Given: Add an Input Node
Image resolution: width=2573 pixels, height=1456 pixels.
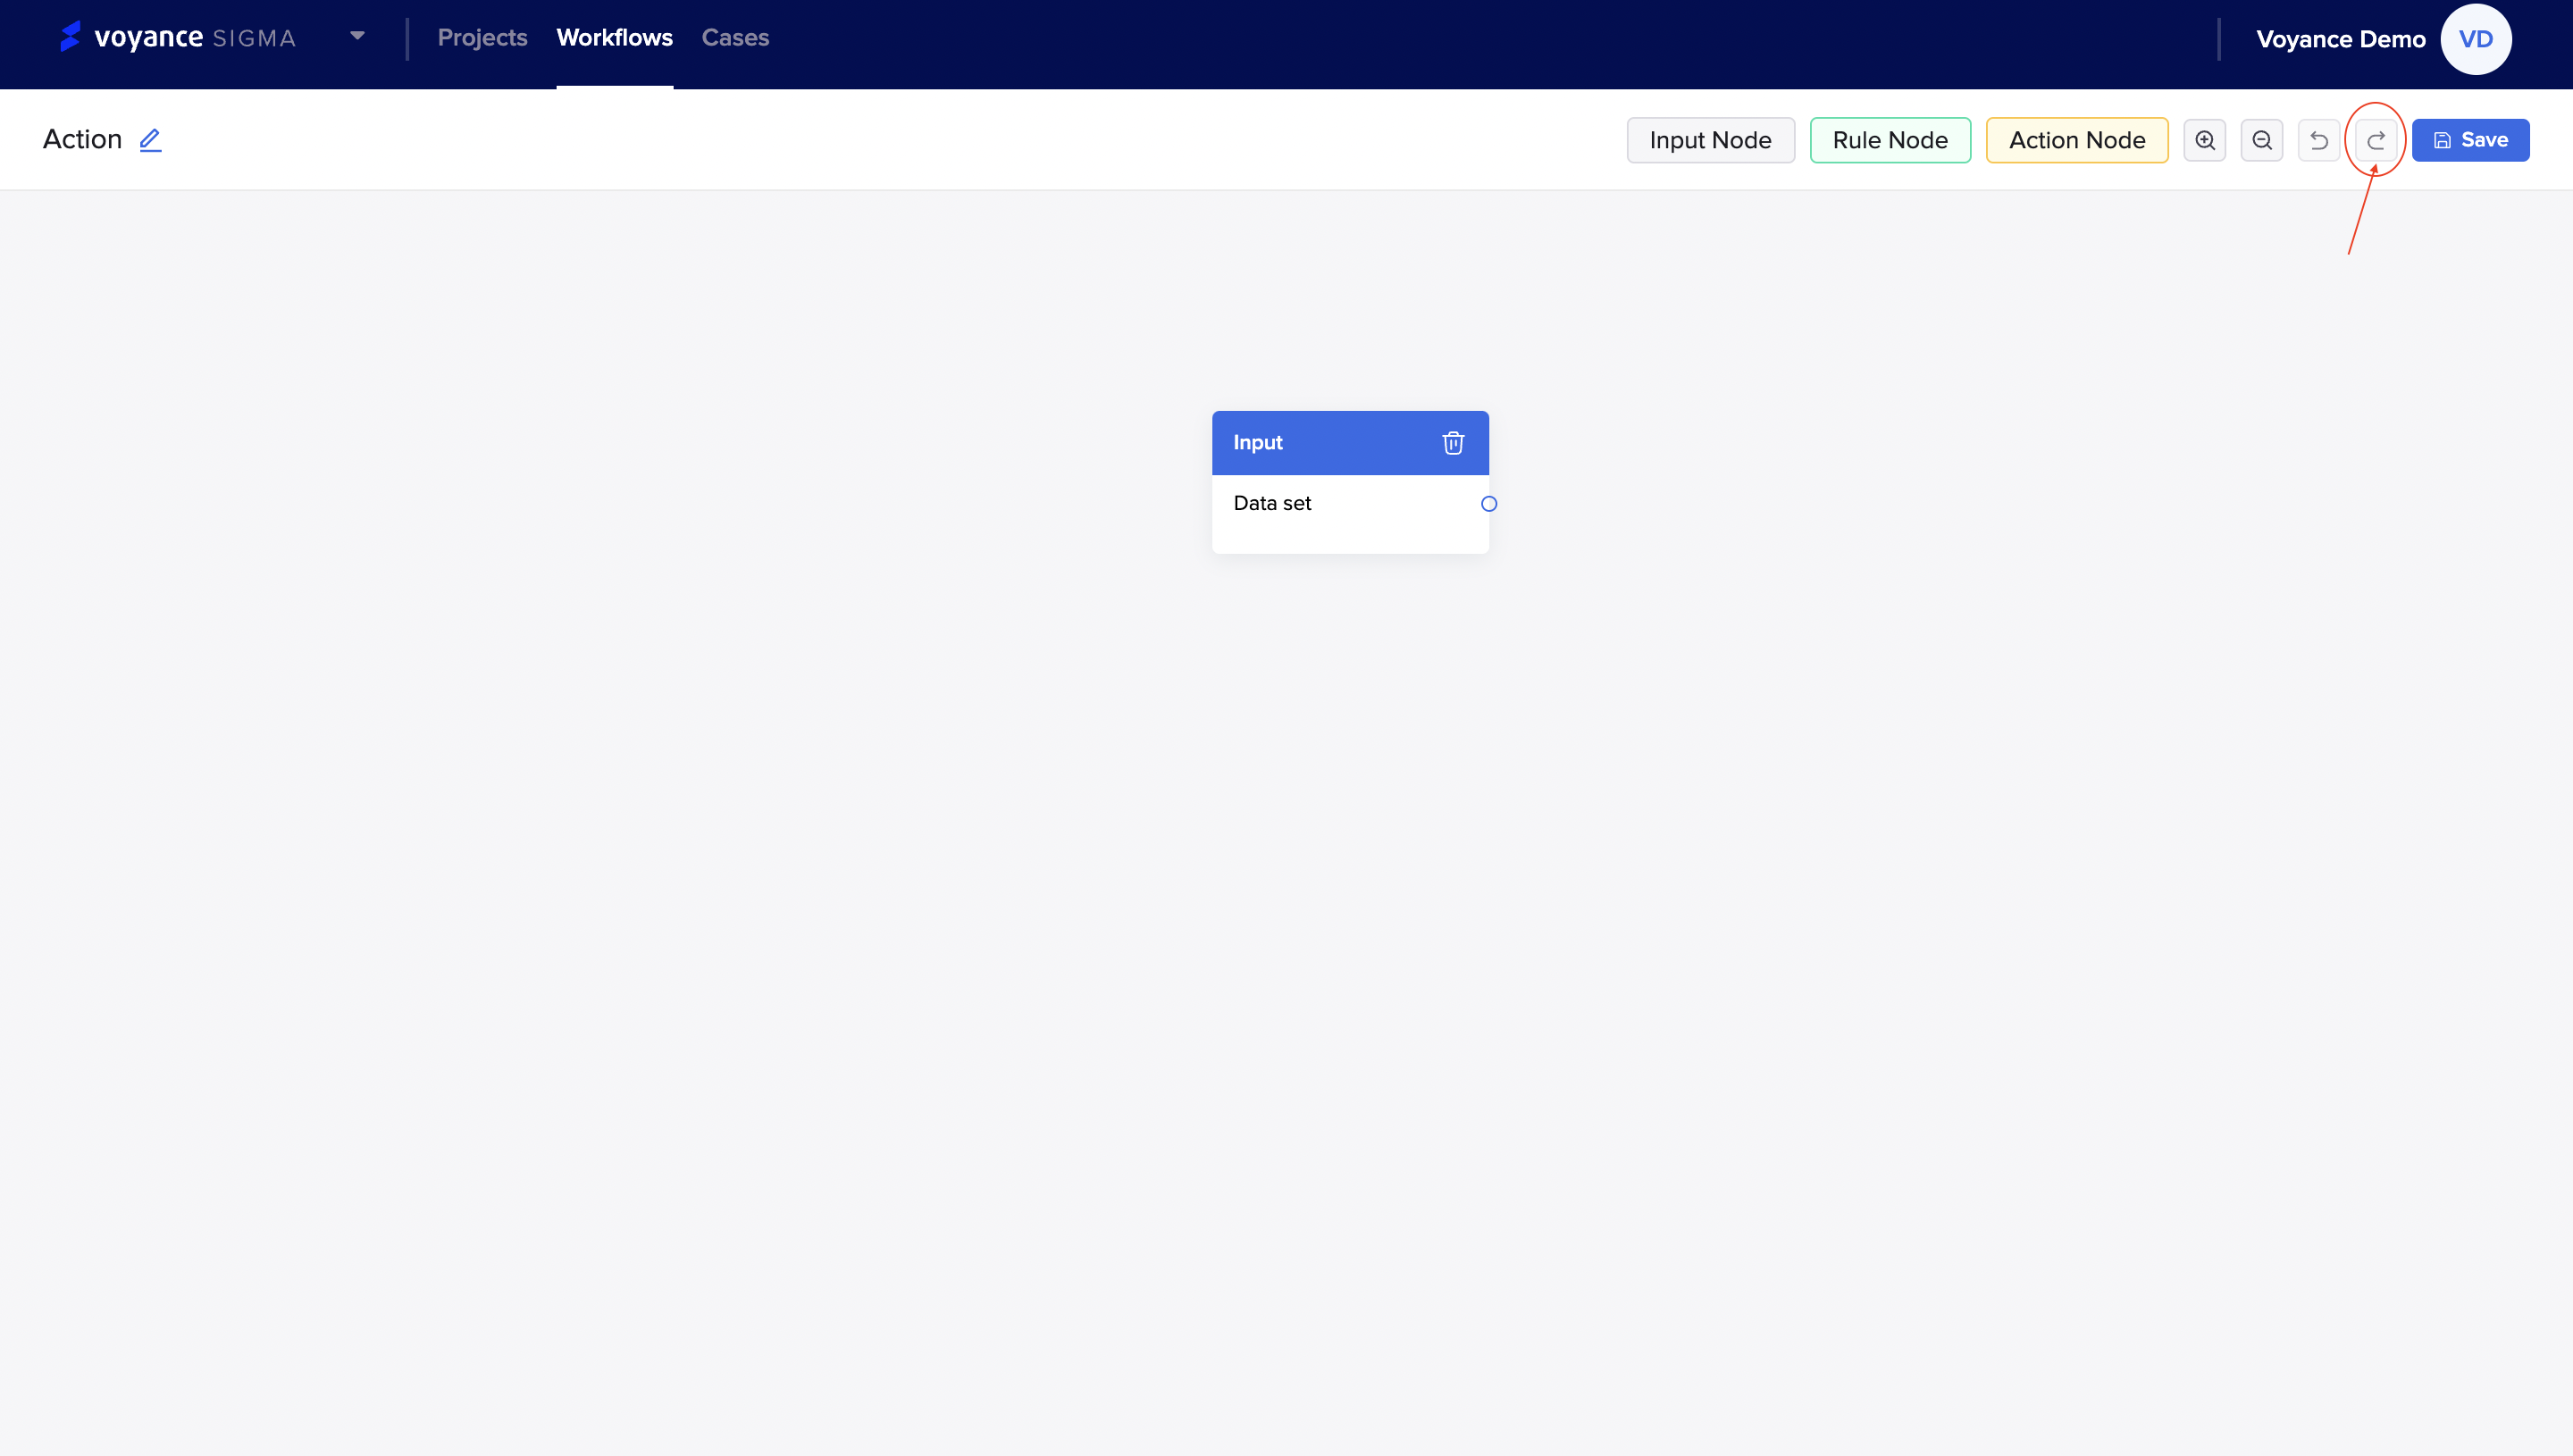Looking at the screenshot, I should tap(1710, 140).
